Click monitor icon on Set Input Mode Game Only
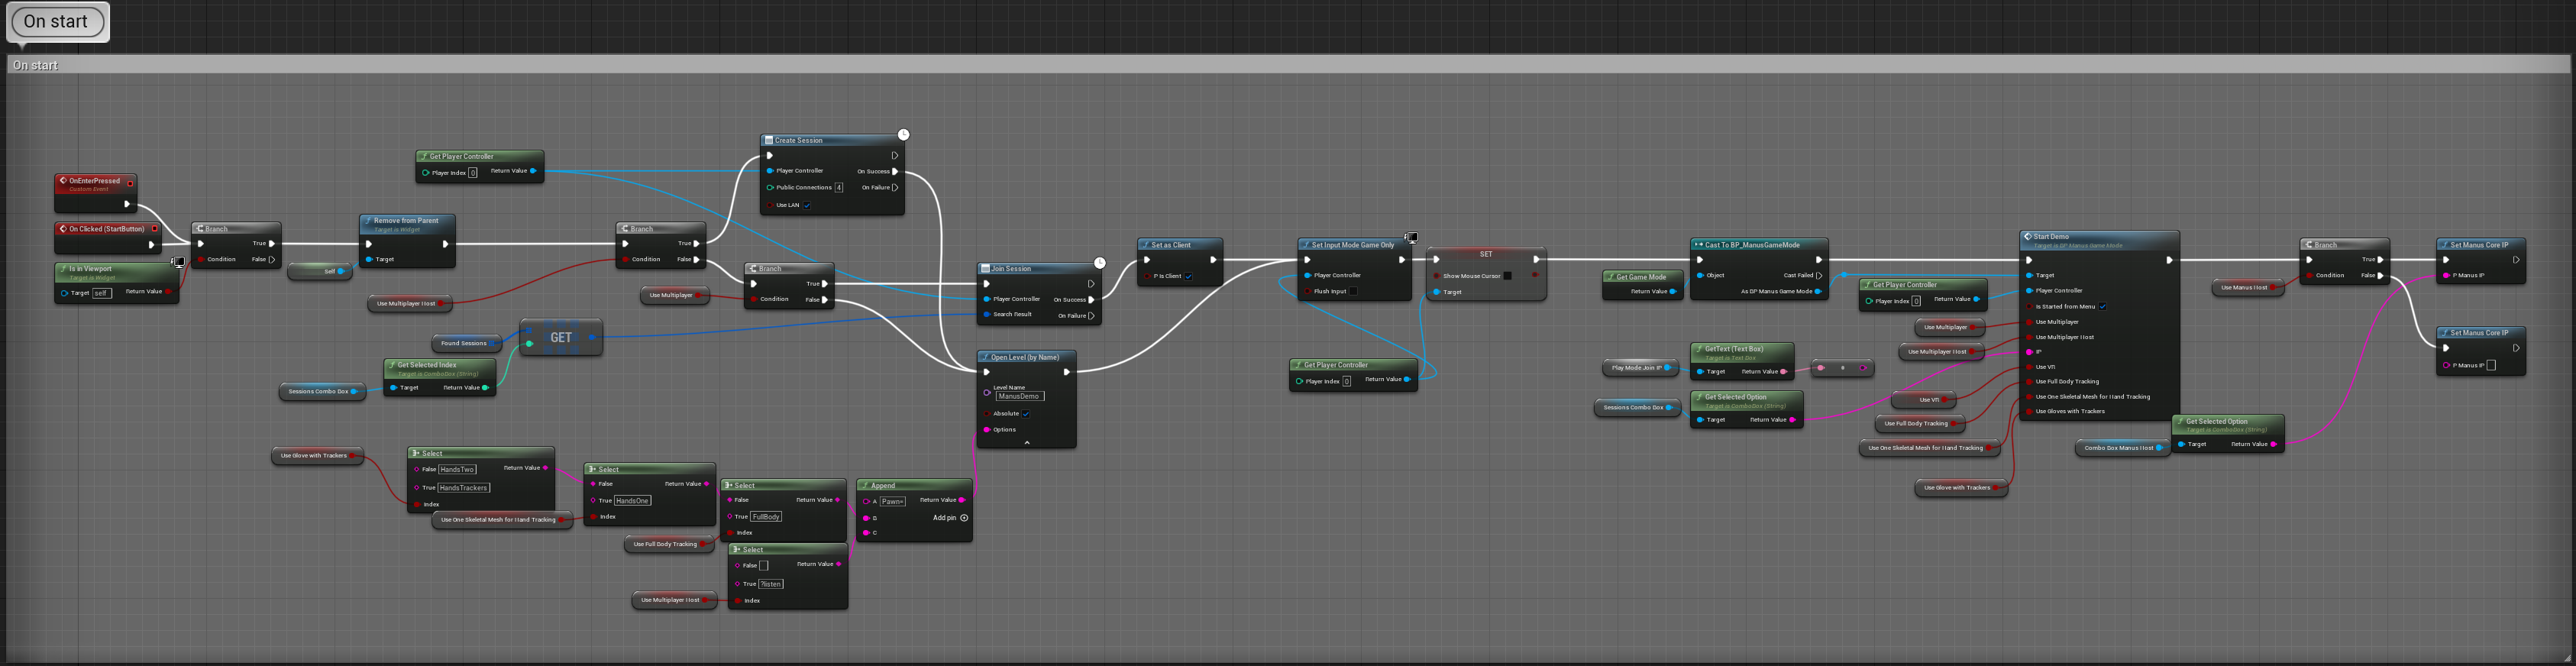Image resolution: width=2576 pixels, height=666 pixels. pos(1411,238)
